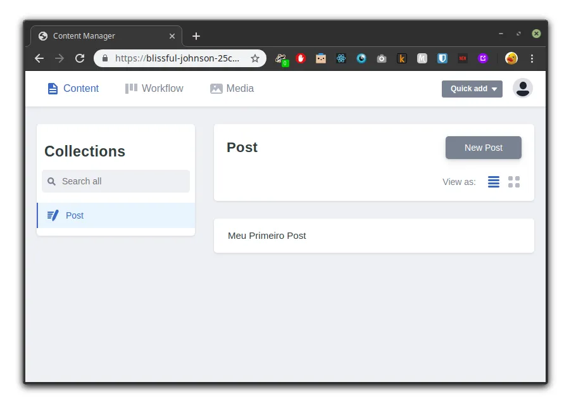The width and height of the screenshot is (576, 408).
Task: Open a new browser tab
Action: (196, 36)
